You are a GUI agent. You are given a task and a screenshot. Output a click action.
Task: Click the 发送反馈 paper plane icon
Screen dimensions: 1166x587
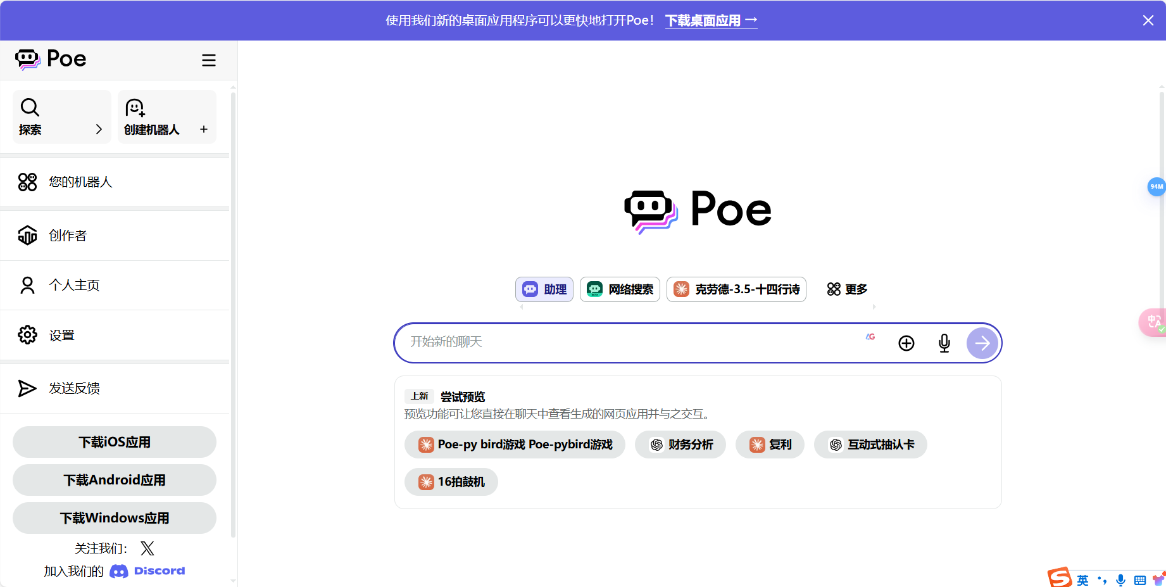[27, 388]
